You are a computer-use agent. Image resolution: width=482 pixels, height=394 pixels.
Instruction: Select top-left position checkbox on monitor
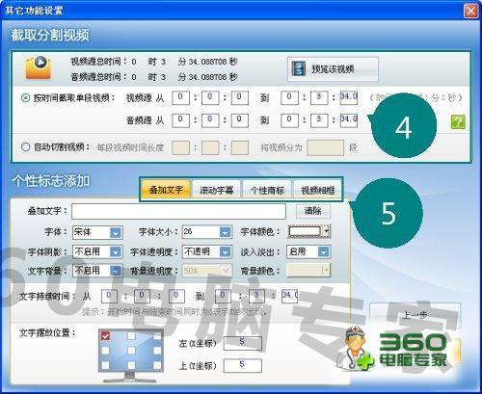[105, 336]
